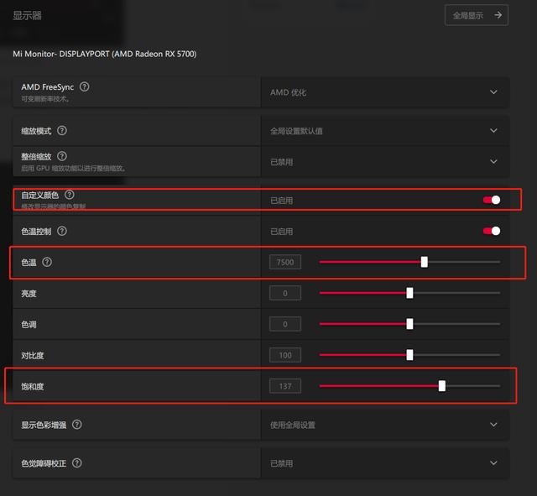
Task: Turn off the 色温控制 toggle
Action: pos(492,231)
